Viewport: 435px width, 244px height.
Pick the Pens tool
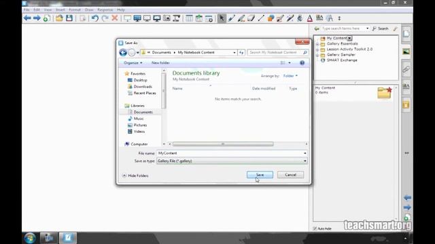231,18
